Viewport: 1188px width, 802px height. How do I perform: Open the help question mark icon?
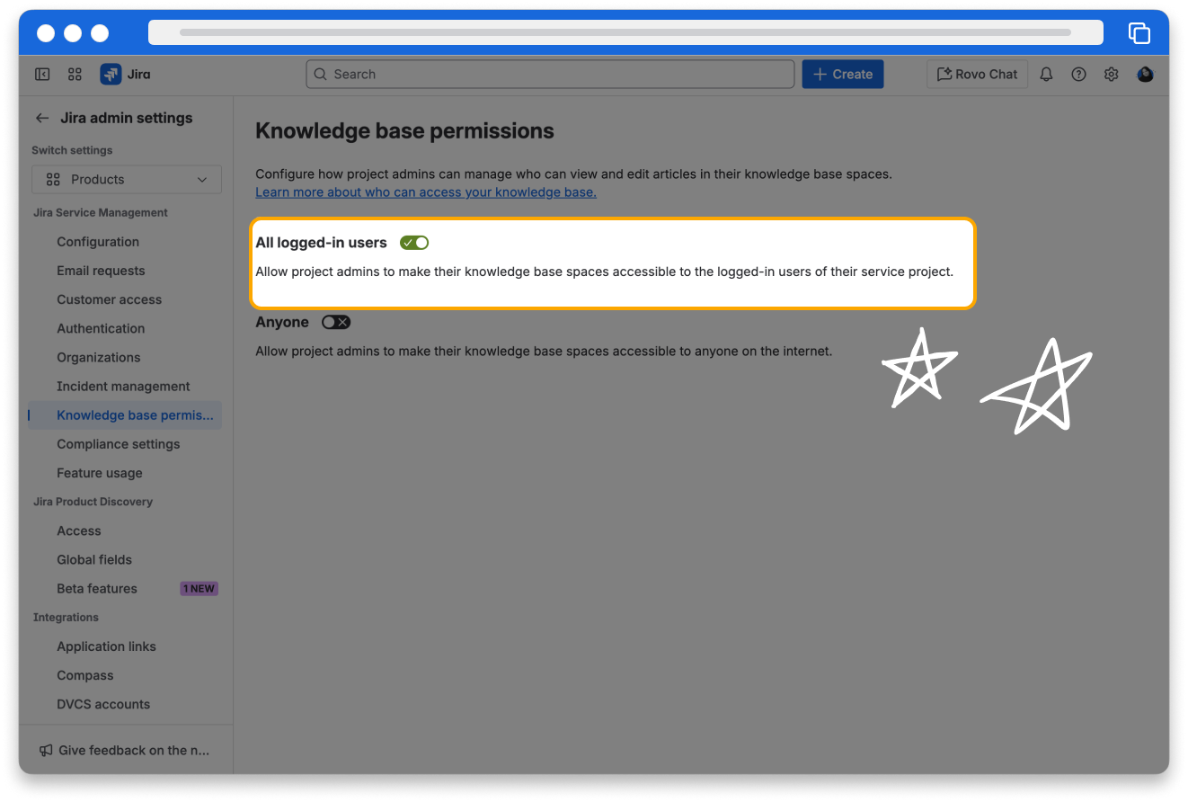[1078, 75]
